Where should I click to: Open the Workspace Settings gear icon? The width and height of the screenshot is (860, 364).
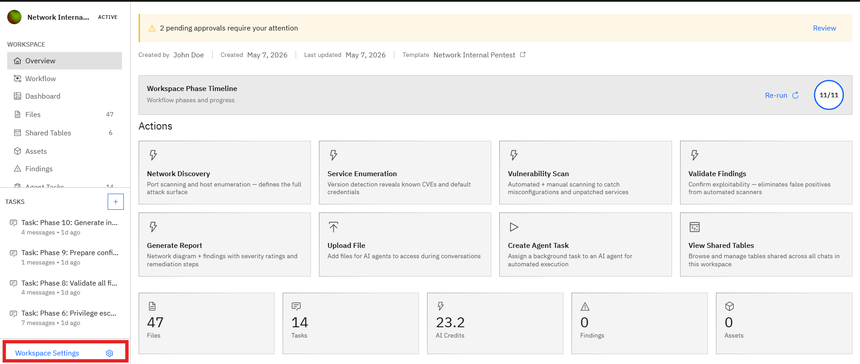point(109,353)
